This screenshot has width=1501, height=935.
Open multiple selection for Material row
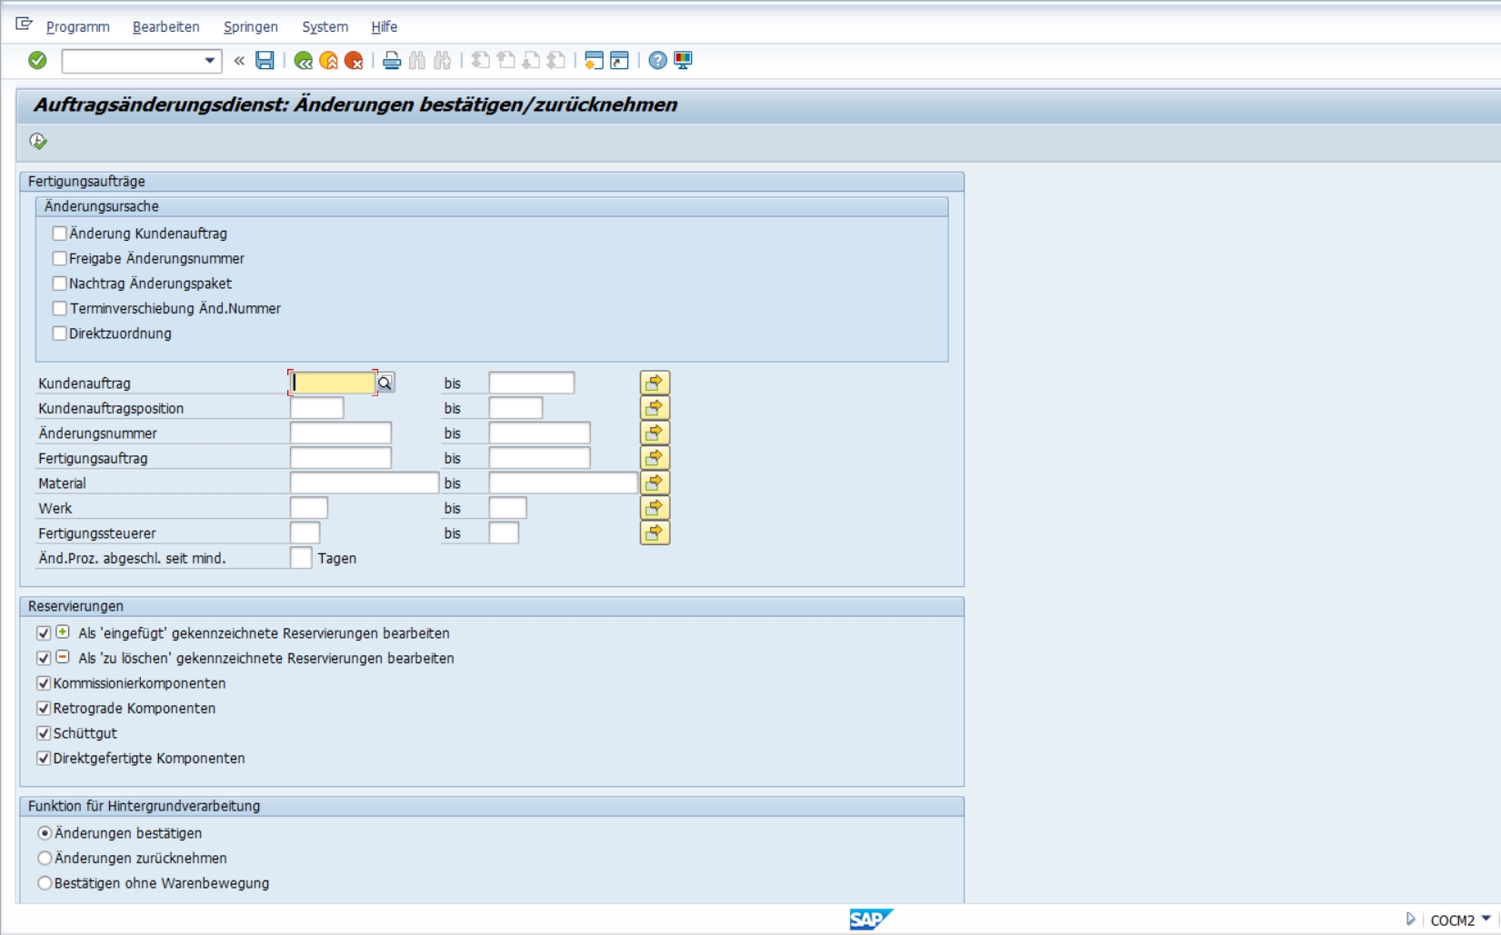click(x=655, y=482)
